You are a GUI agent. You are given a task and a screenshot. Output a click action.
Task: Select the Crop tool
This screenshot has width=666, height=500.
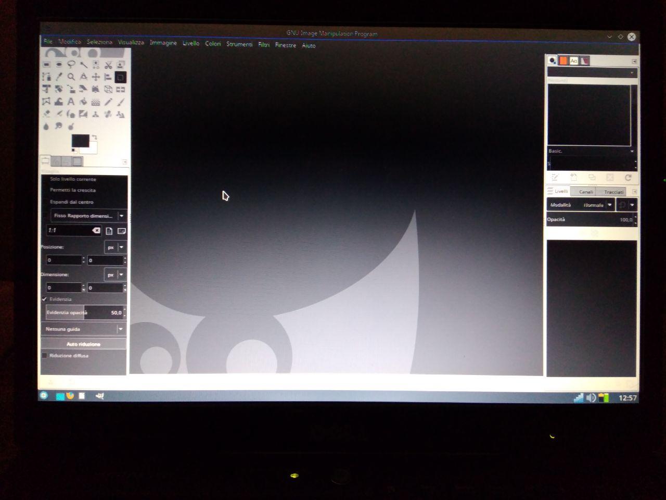point(120,78)
